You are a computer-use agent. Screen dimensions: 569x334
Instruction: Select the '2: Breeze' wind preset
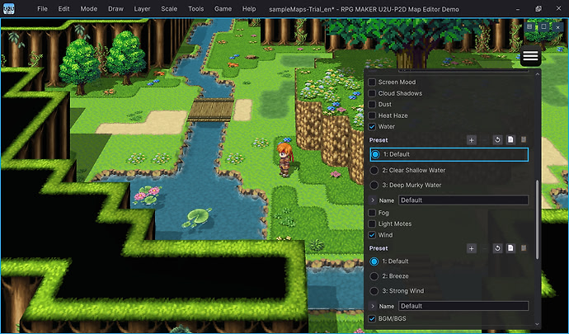(x=374, y=276)
